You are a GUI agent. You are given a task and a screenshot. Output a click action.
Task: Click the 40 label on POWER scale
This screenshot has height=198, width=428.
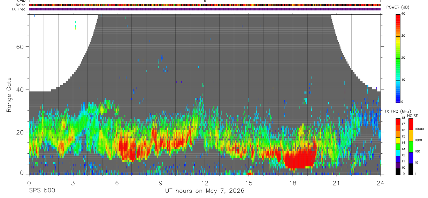click(x=403, y=13)
